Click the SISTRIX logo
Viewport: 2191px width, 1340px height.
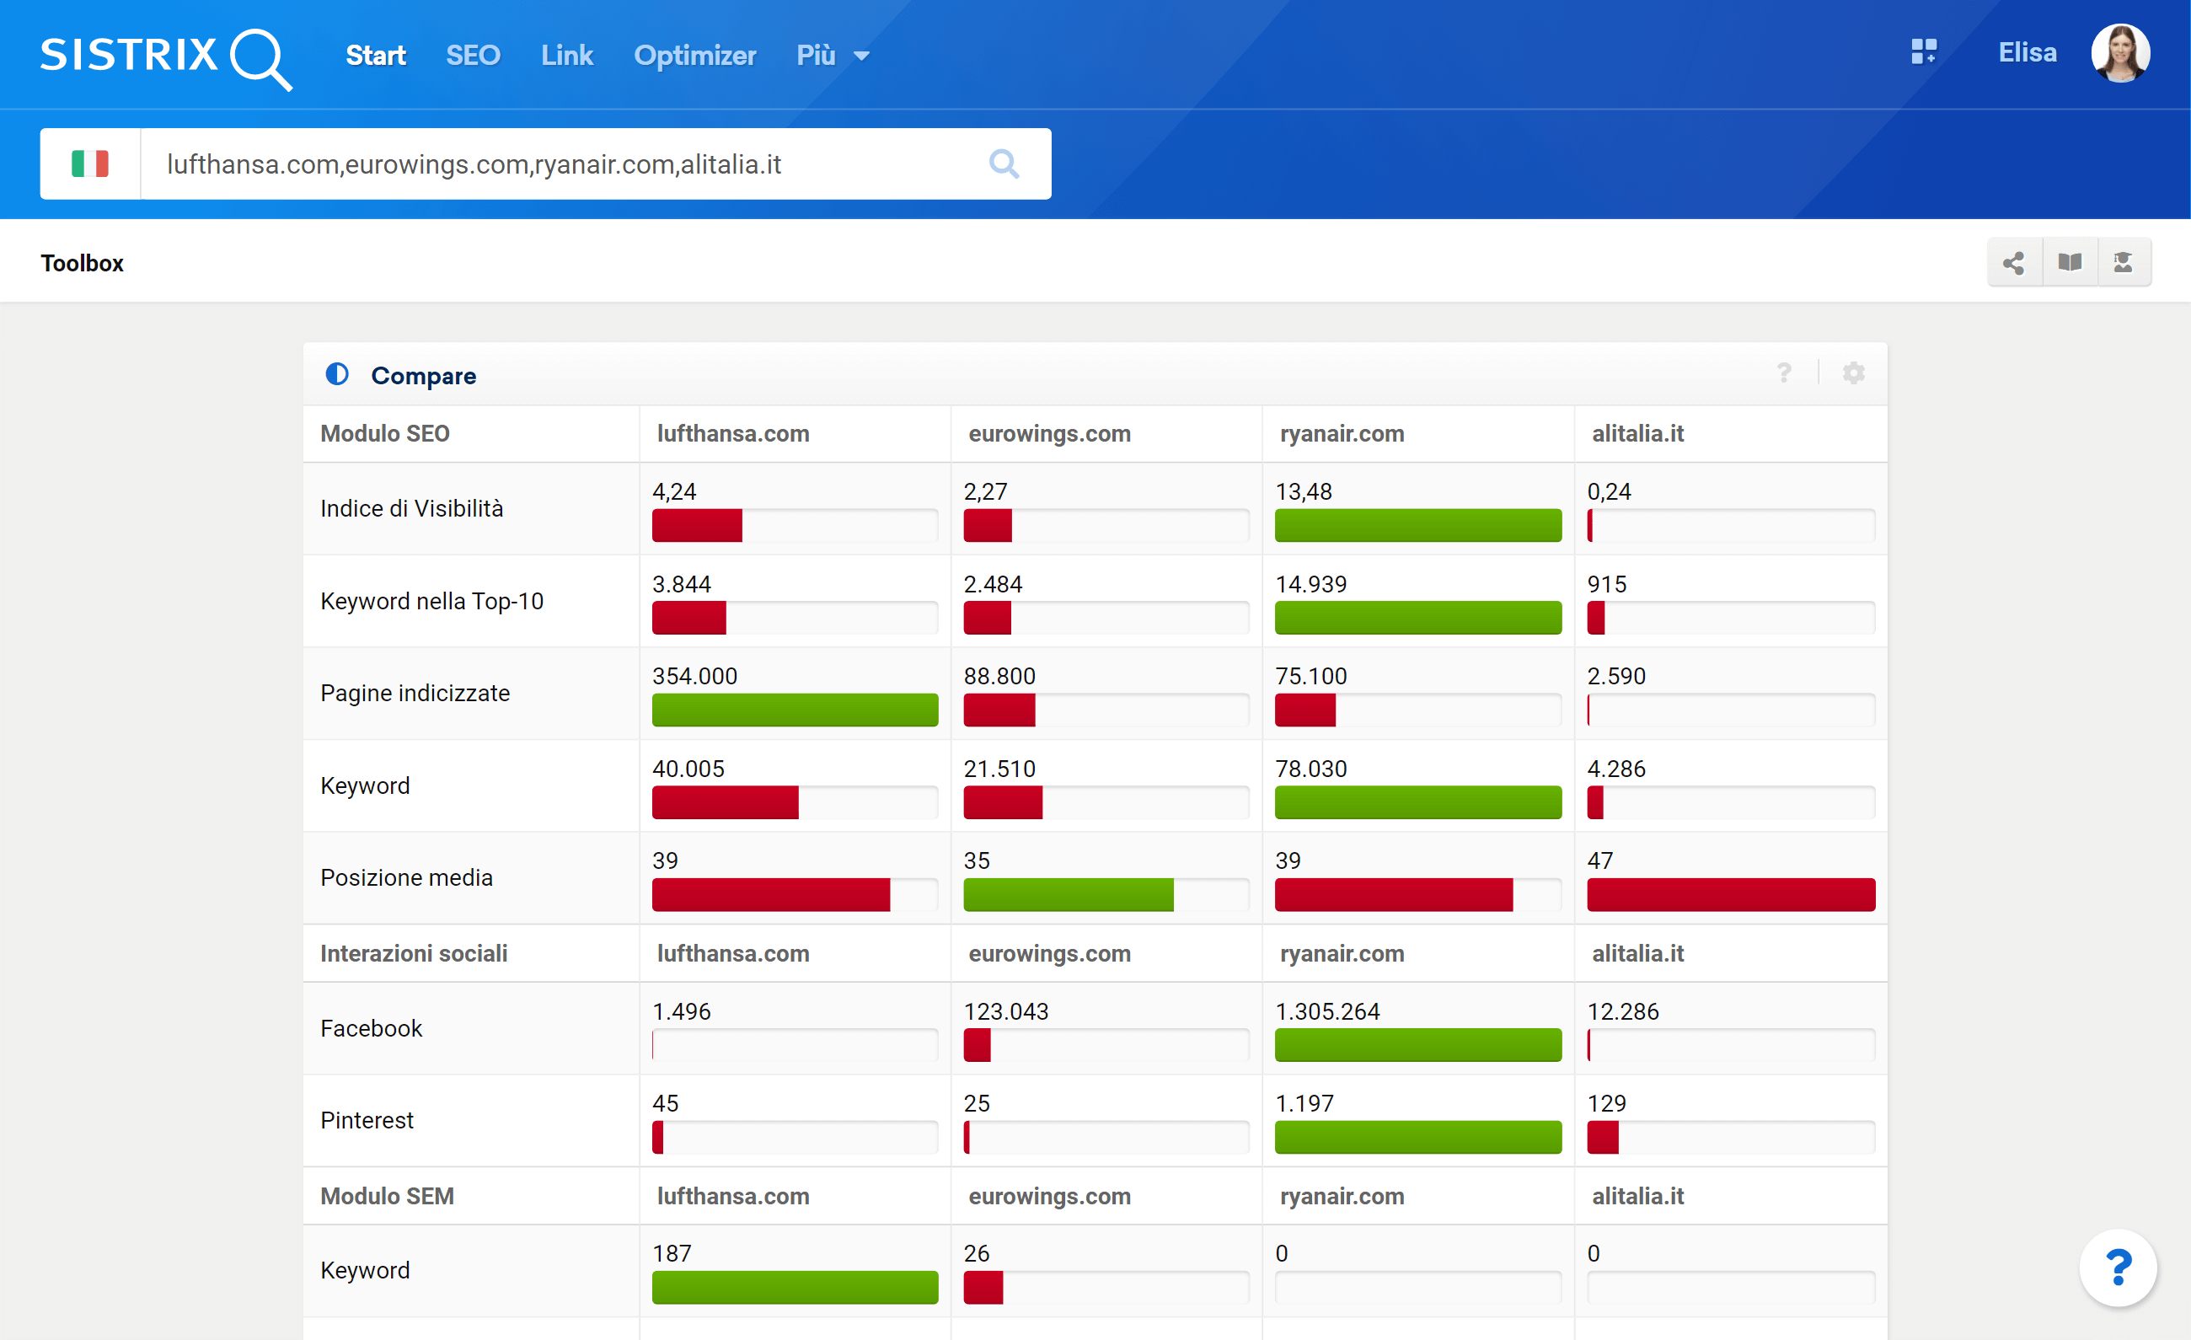click(x=165, y=56)
